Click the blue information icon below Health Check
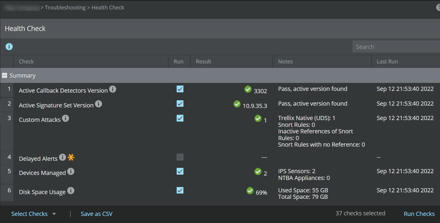Viewport: 440px width, 223px height. tap(9, 47)
